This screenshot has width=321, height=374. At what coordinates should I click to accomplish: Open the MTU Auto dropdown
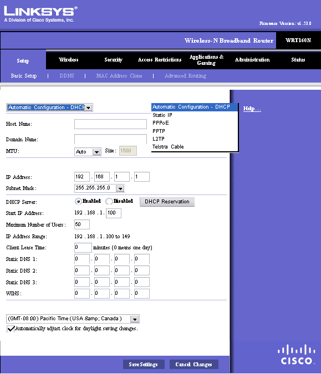(x=88, y=152)
